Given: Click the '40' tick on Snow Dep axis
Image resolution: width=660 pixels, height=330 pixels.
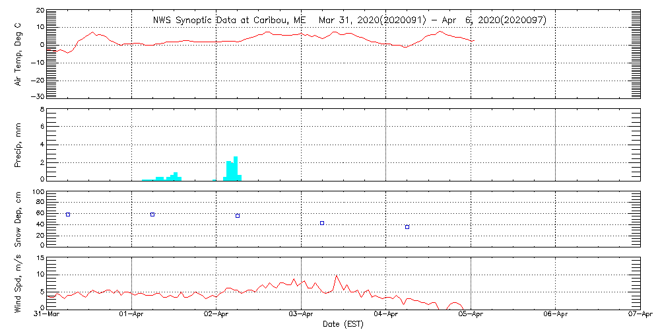Looking at the screenshot, I should (x=40, y=225).
